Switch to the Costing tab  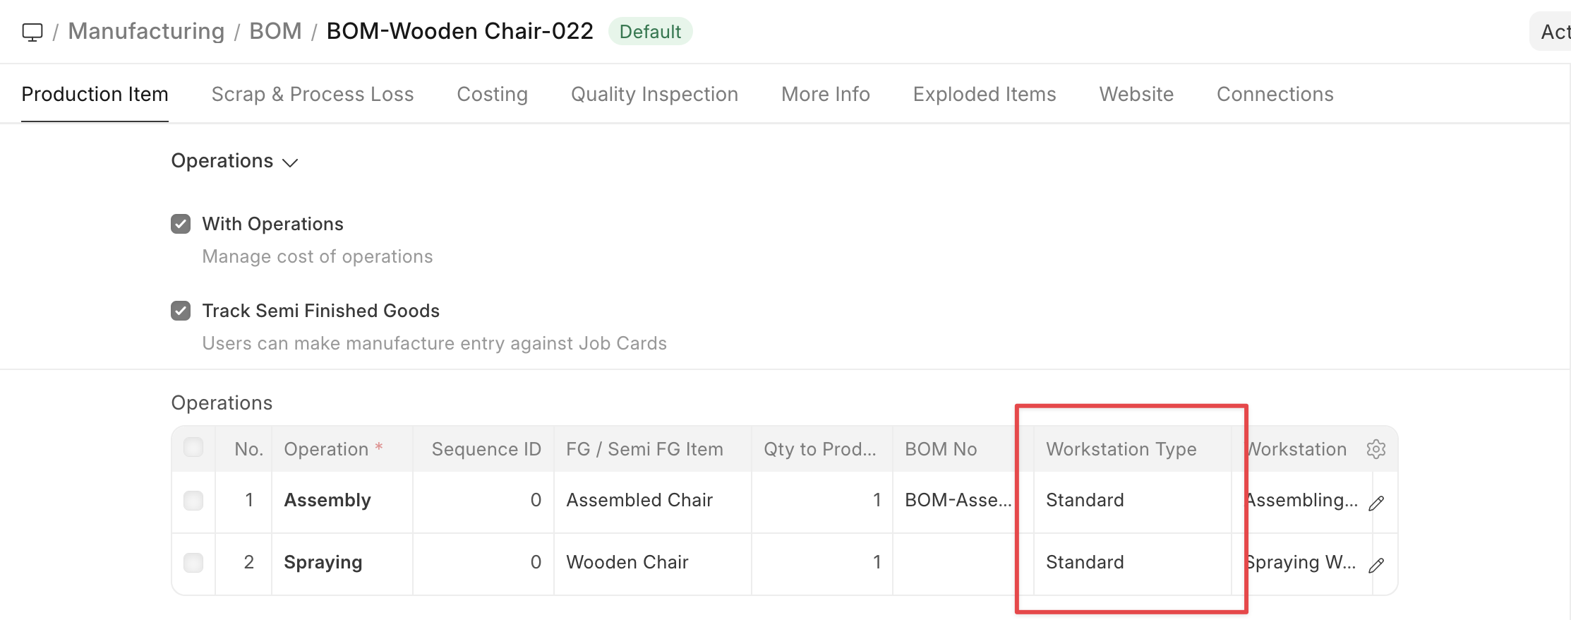point(492,95)
